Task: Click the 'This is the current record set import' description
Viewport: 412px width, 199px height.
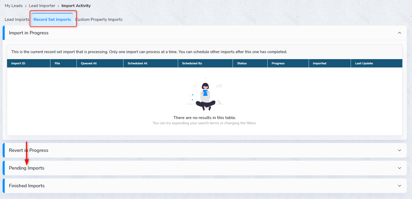Action: coord(149,52)
